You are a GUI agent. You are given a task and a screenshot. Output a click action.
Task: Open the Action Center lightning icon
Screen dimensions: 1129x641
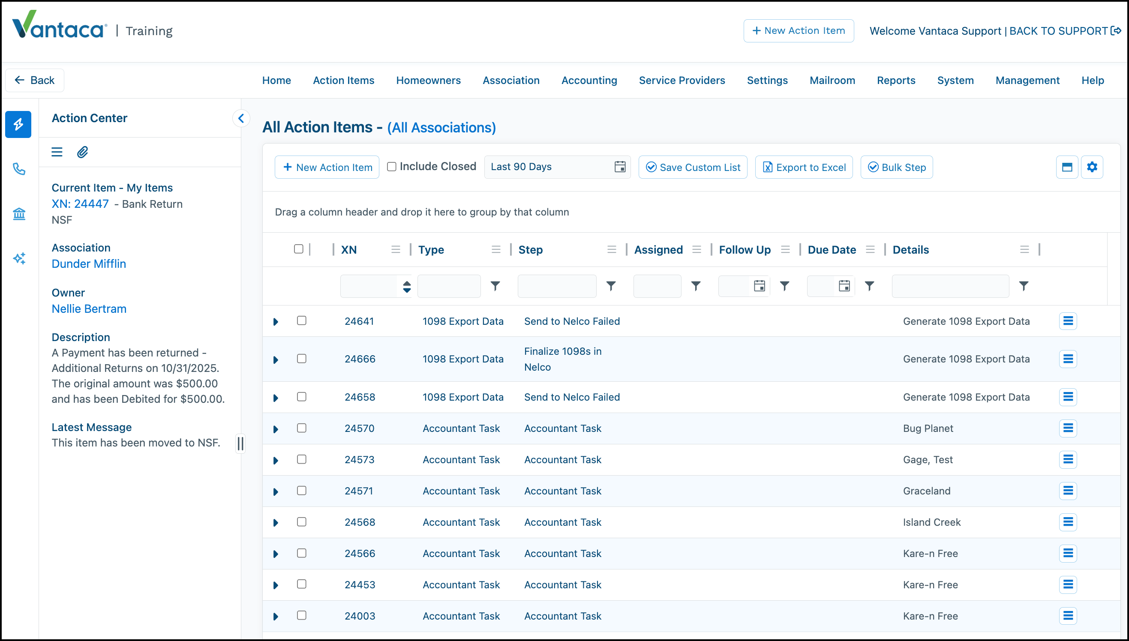pyautogui.click(x=18, y=125)
